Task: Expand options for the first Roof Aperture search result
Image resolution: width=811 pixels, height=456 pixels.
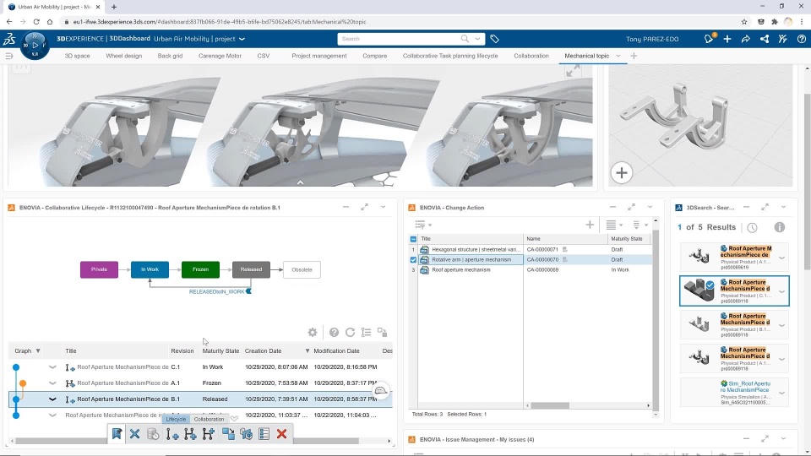Action: click(x=781, y=258)
